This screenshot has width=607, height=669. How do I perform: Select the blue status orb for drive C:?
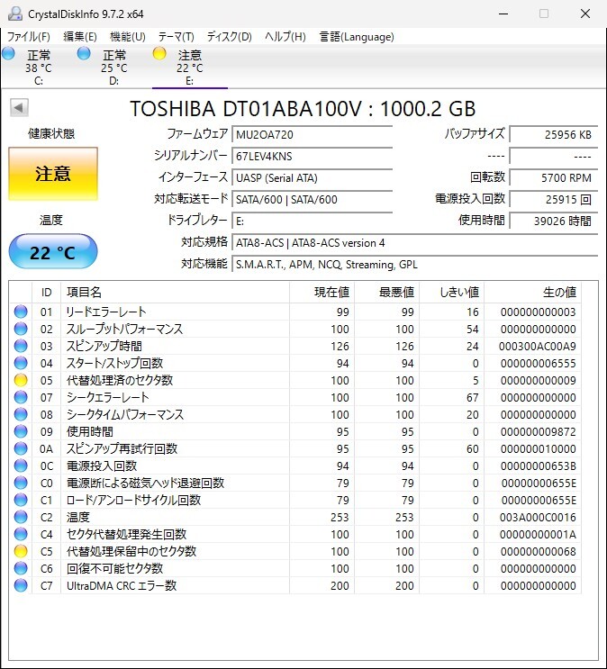click(x=8, y=54)
